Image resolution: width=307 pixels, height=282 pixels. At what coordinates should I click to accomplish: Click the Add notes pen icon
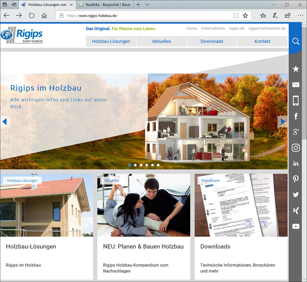(275, 16)
